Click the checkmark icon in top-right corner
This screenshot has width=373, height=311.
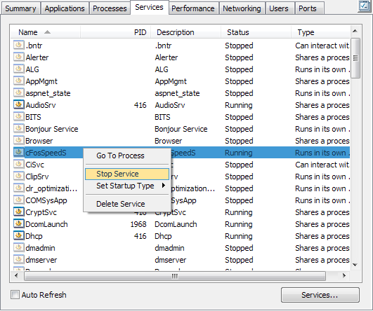(x=364, y=6)
